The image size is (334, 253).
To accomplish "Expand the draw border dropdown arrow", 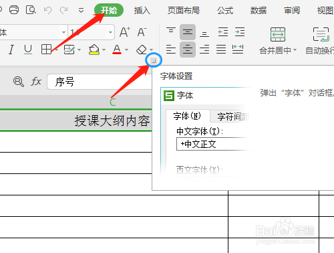I will [x=79, y=50].
